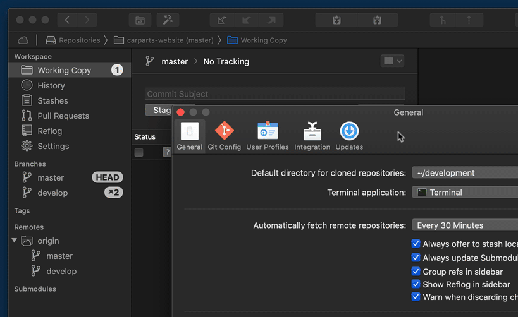The height and width of the screenshot is (317, 518).
Task: Click the branch icon next to master header
Action: tap(150, 61)
